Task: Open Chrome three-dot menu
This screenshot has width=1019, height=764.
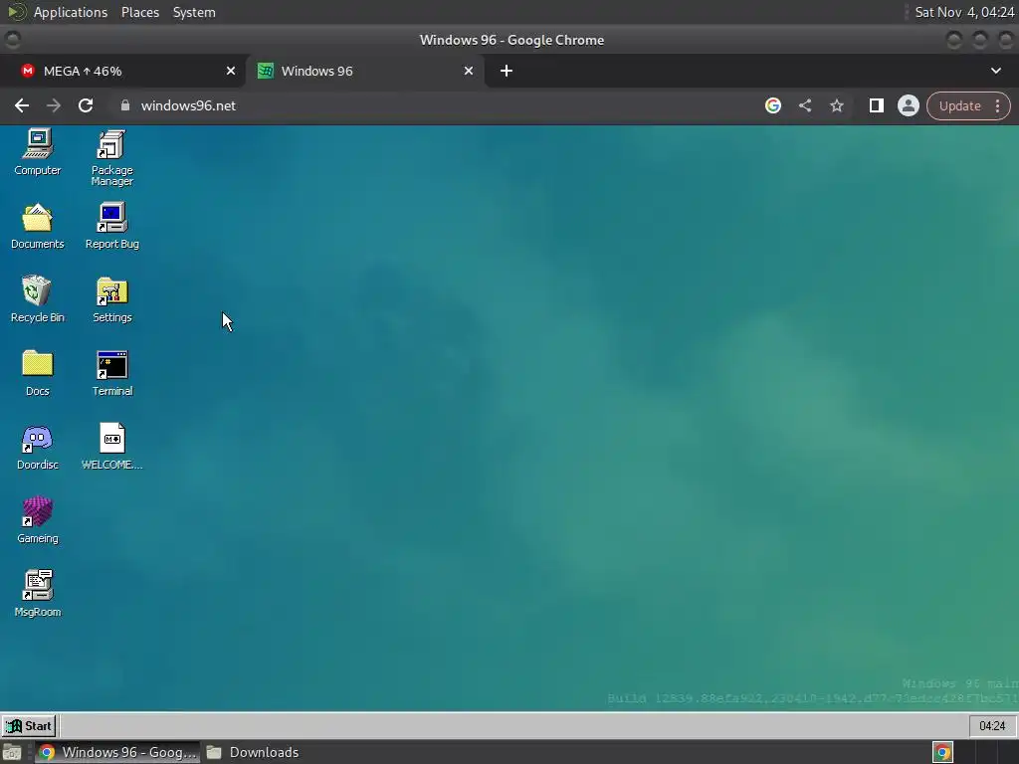Action: (997, 105)
